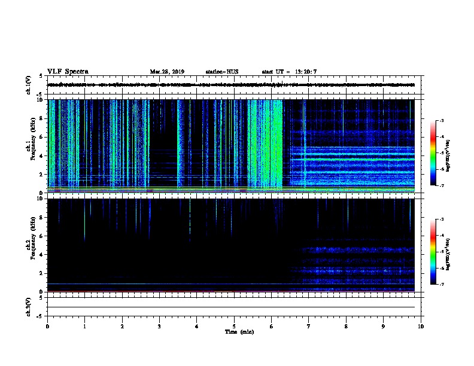474x366 pixels.
Task: Click the ch.1 colorbar log(PSD) unit label
Action: coord(448,155)
